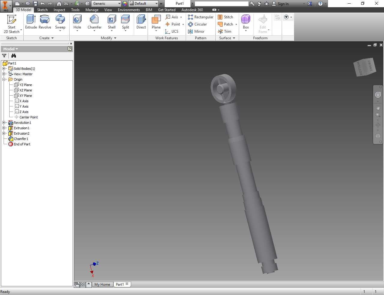Apply Rectangular pattern
The width and height of the screenshot is (384, 295).
point(201,17)
